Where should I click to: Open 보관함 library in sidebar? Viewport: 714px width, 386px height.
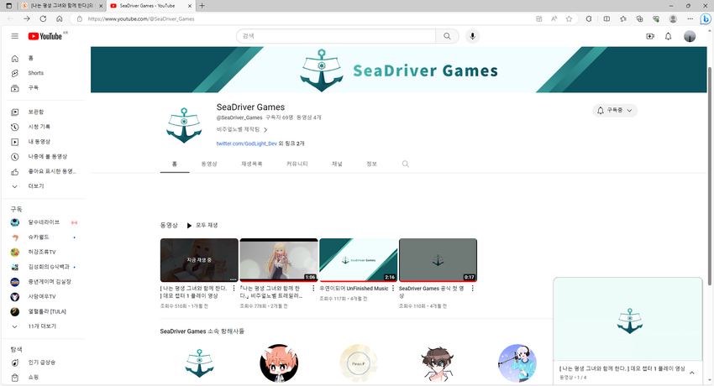(43, 112)
